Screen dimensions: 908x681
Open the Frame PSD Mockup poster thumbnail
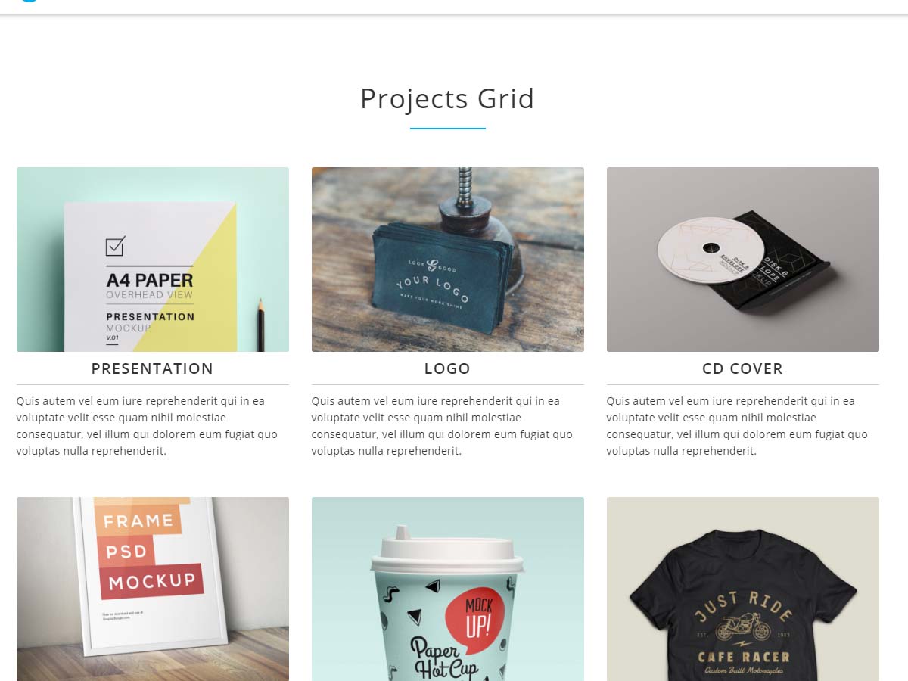click(153, 589)
